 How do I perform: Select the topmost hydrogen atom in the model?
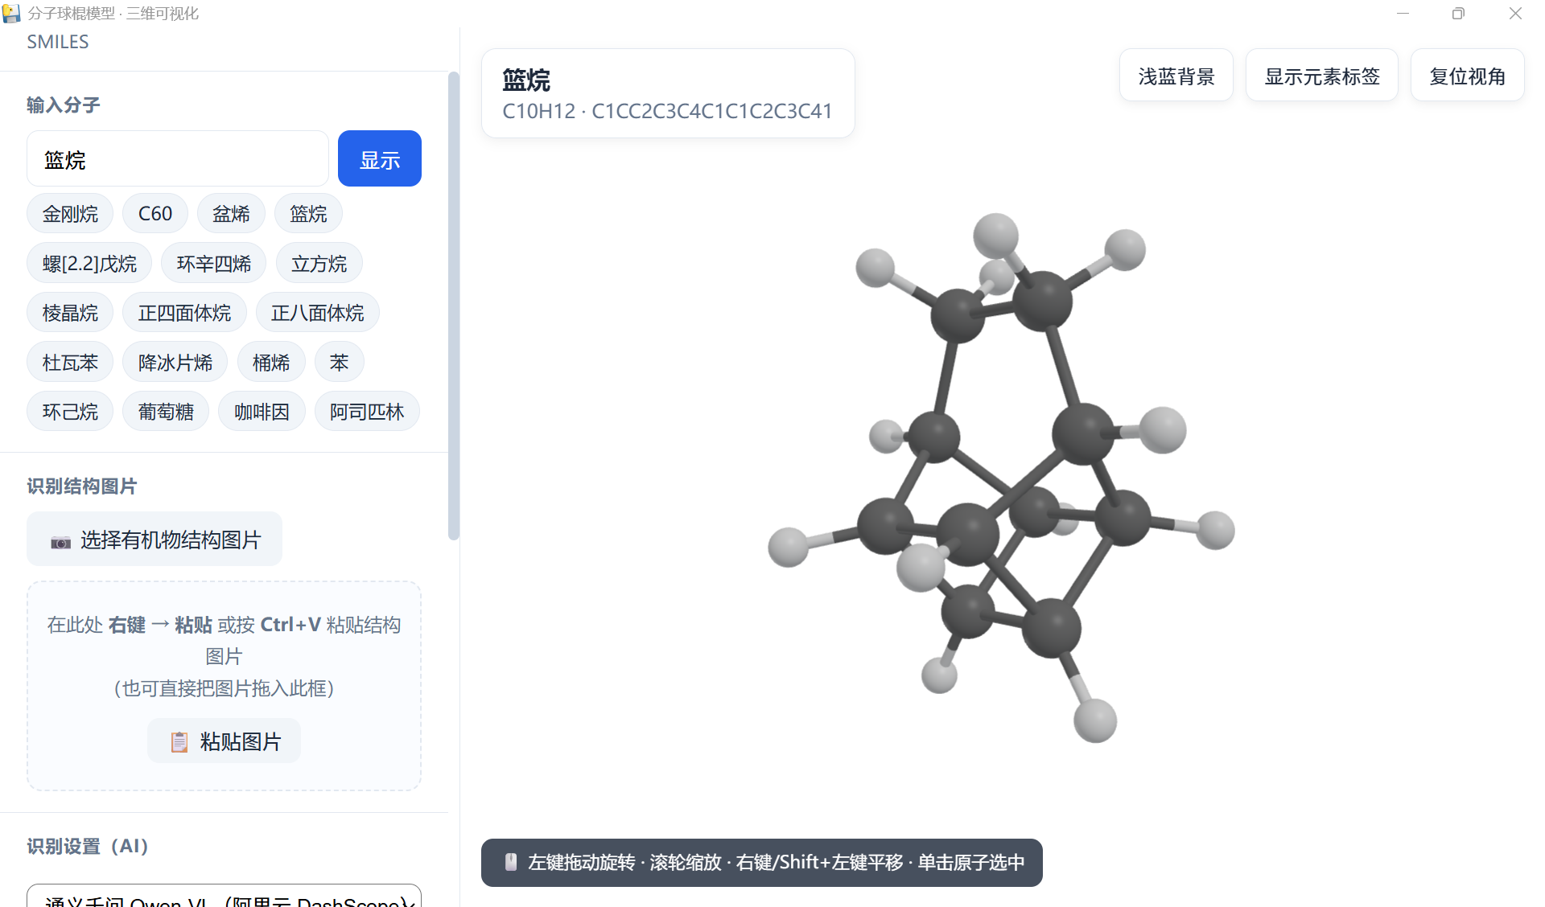pyautogui.click(x=995, y=236)
